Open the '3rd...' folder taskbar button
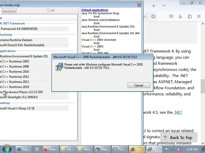 click(68, 149)
